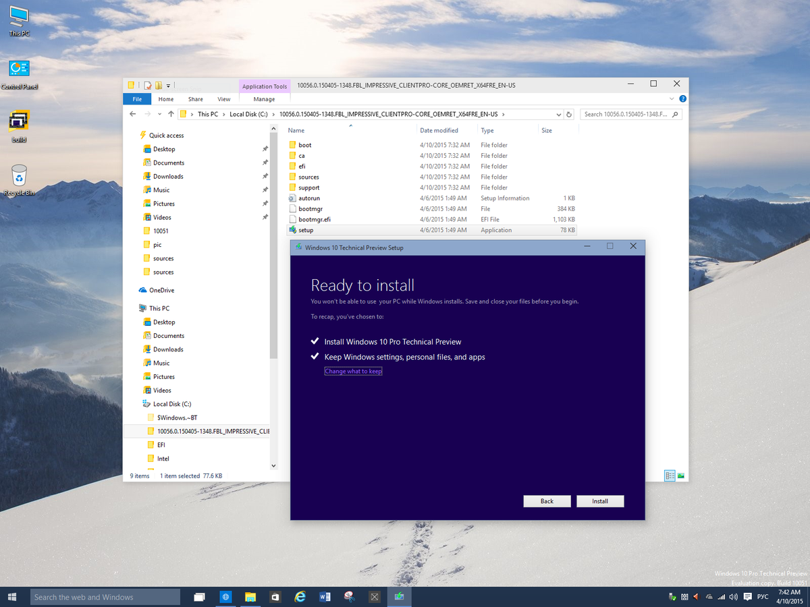The image size is (810, 607).
Task: Expand chevron after This PC breadcrumb
Action: pos(224,115)
